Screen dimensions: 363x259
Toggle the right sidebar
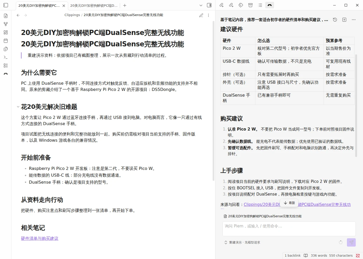[x=209, y=5]
